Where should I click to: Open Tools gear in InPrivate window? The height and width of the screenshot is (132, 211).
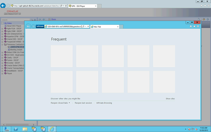[198, 26]
